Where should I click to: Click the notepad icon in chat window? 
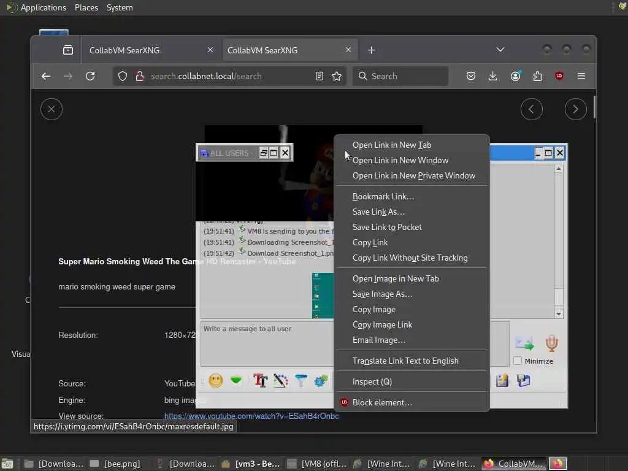pos(502,380)
